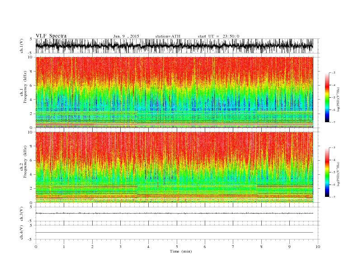The image size is (358, 277).
Task: Click the time axis tick label '10'
Action: pyautogui.click(x=318, y=247)
